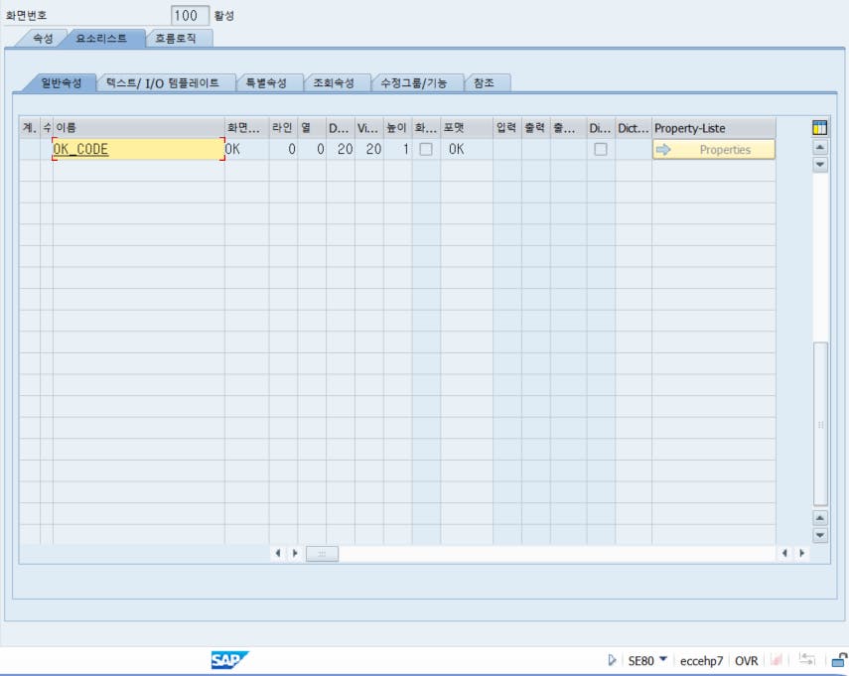
Task: Click right arrow of the middle horizontal scrollbar
Action: click(x=295, y=553)
